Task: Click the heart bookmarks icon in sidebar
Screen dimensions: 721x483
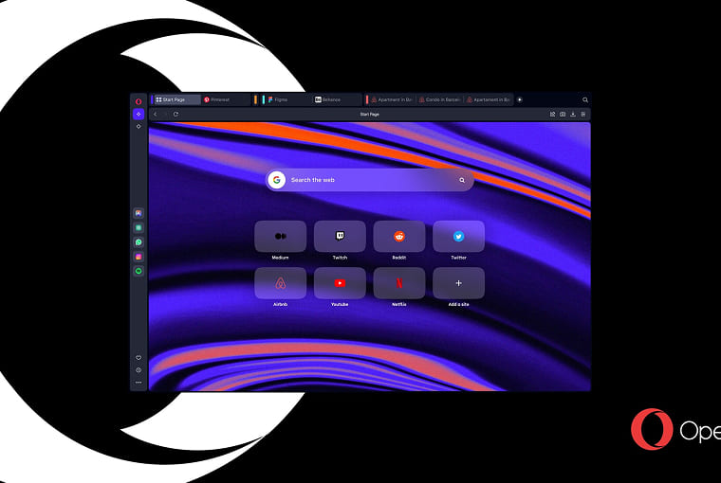Action: 139,357
